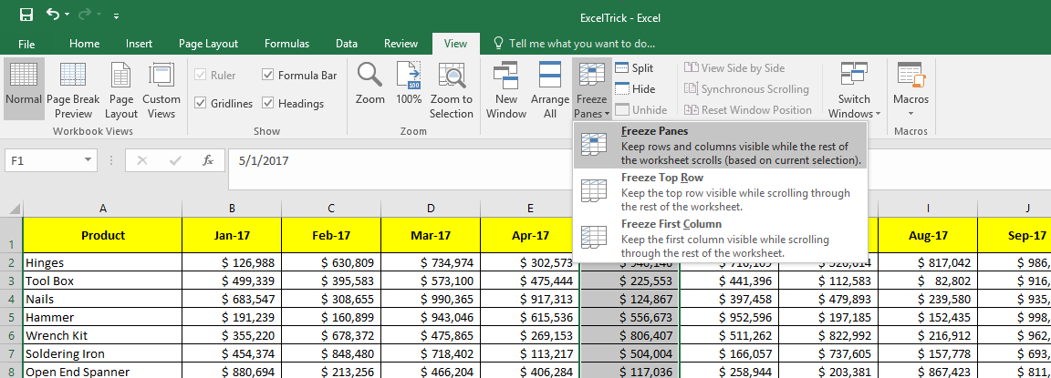Click the Hide window button
Image resolution: width=1051 pixels, height=378 pixels.
(635, 89)
